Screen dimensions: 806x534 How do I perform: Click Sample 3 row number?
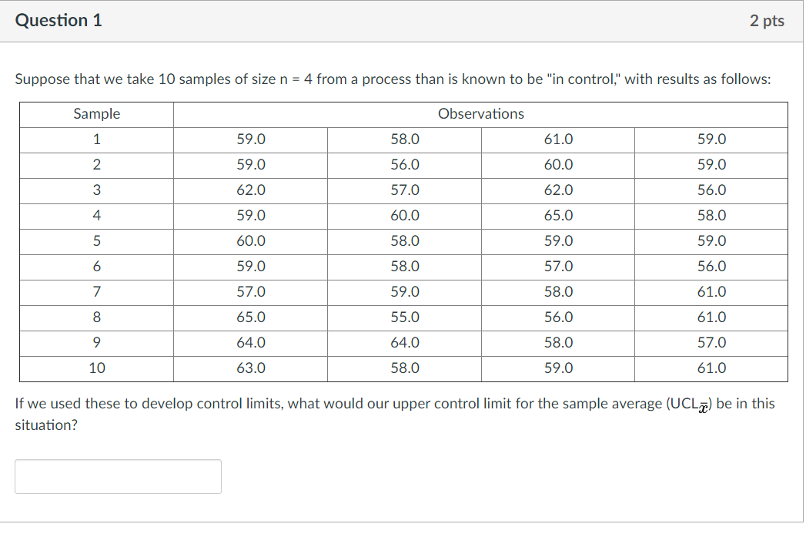pyautogui.click(x=96, y=190)
